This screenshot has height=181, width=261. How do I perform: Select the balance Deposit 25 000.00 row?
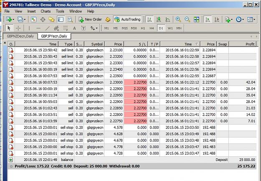point(132,160)
